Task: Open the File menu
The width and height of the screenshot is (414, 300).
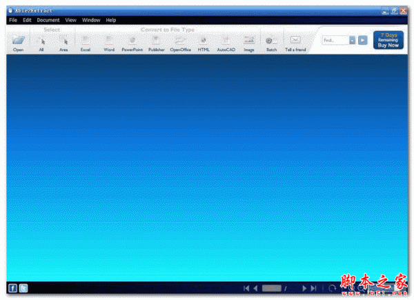Action: (x=13, y=20)
